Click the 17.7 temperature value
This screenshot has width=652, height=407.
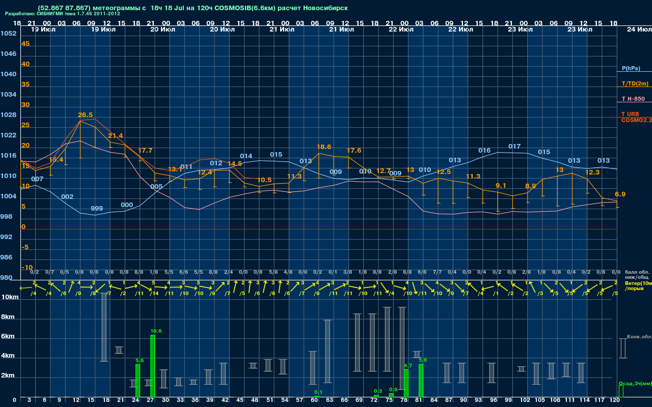coord(145,151)
